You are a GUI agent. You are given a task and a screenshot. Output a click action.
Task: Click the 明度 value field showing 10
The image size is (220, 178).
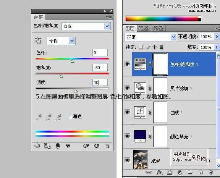pos(100,83)
